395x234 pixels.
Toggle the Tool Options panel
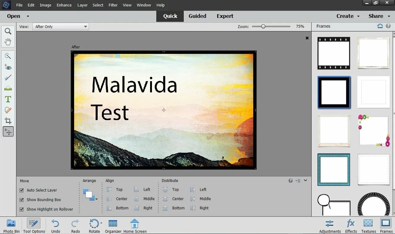point(34,226)
